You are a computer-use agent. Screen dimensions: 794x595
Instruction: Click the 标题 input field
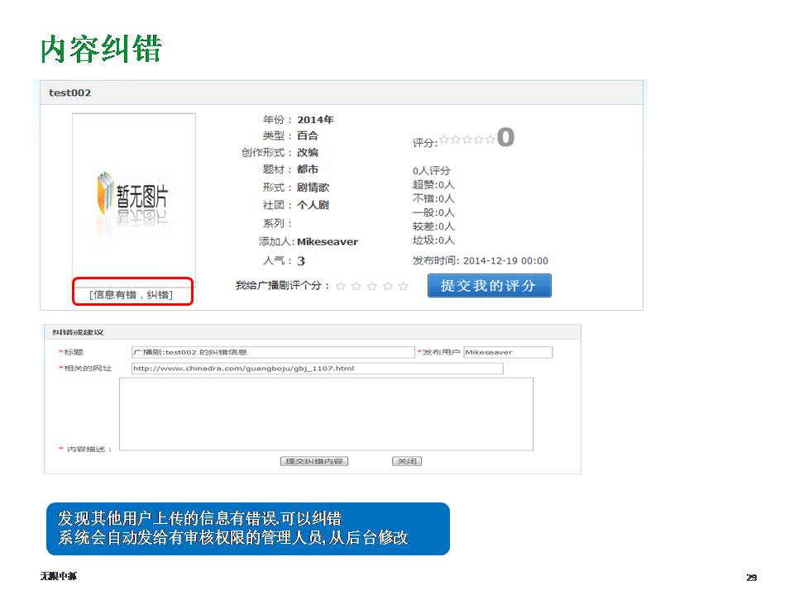[273, 352]
